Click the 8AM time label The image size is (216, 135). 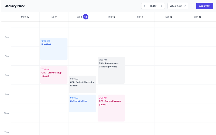coord(7,75)
